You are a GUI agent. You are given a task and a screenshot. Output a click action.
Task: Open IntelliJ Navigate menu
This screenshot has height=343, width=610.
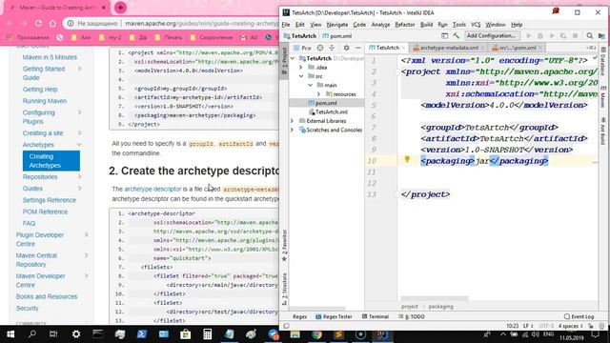tap(336, 25)
